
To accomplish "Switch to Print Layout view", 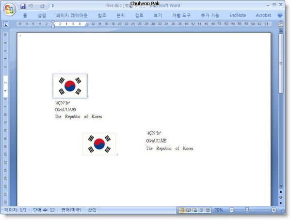I will [x=182, y=210].
